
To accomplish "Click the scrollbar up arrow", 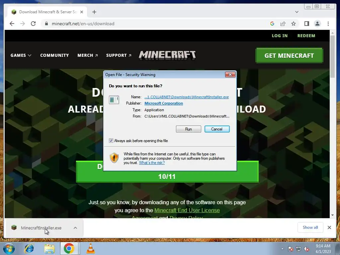I will pyautogui.click(x=332, y=33).
